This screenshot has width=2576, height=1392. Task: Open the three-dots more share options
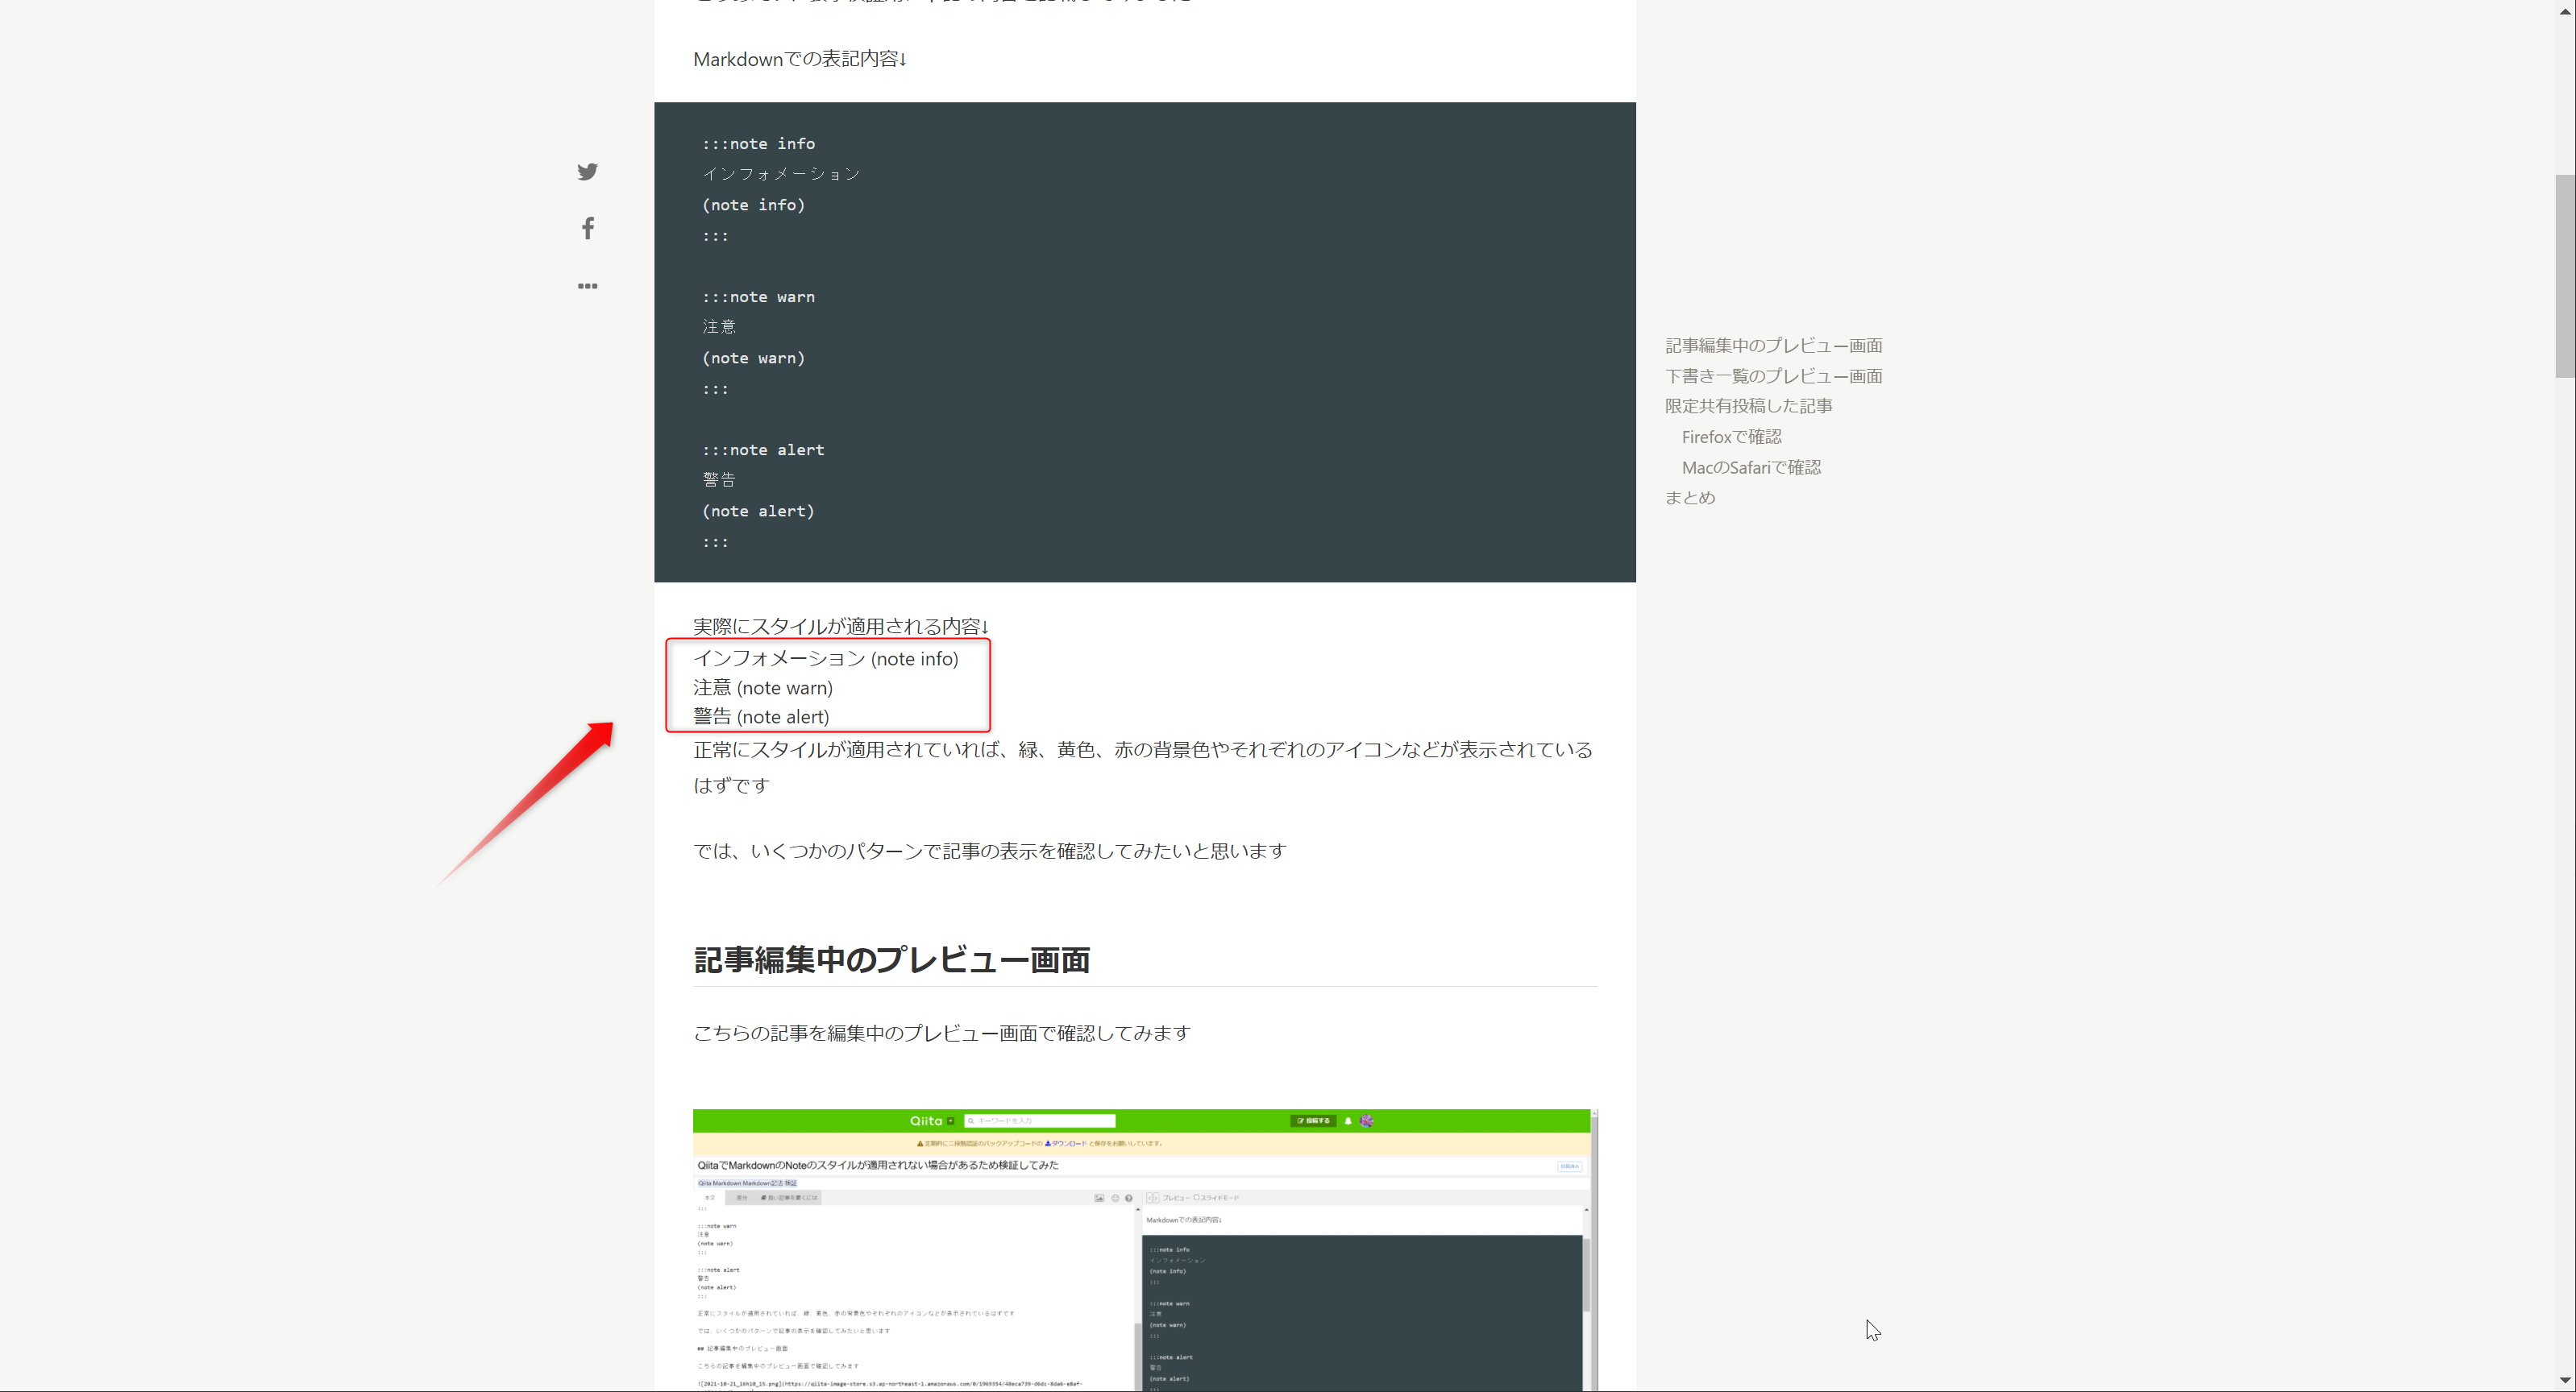tap(587, 286)
